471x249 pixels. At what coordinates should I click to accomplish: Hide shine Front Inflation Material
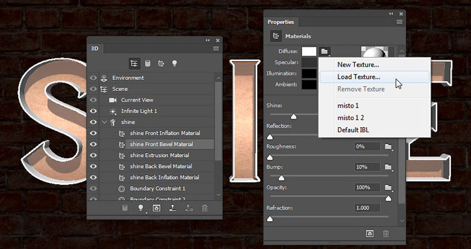coord(94,133)
